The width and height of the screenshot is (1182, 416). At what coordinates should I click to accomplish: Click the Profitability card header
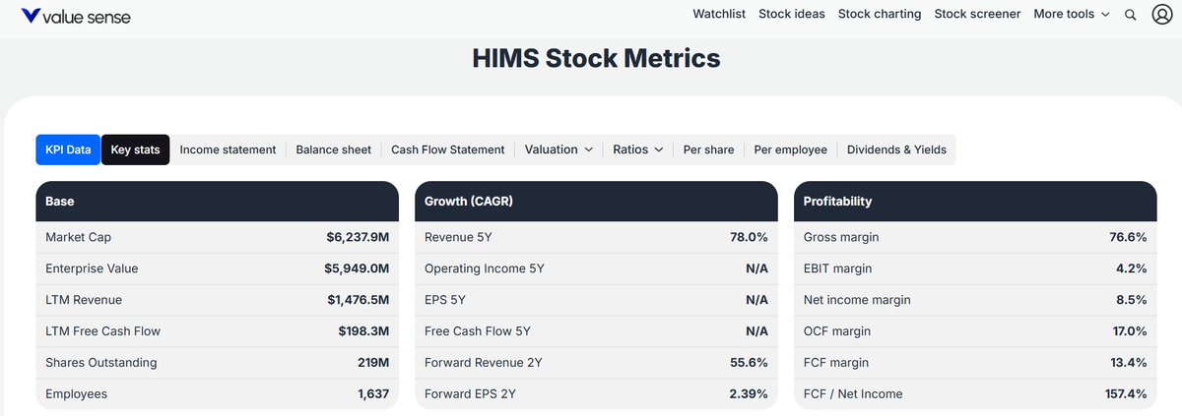click(x=975, y=201)
